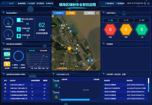Toggle the blue 固定源企业 map layer button
Screen dimensions: 152x105
(59, 13)
